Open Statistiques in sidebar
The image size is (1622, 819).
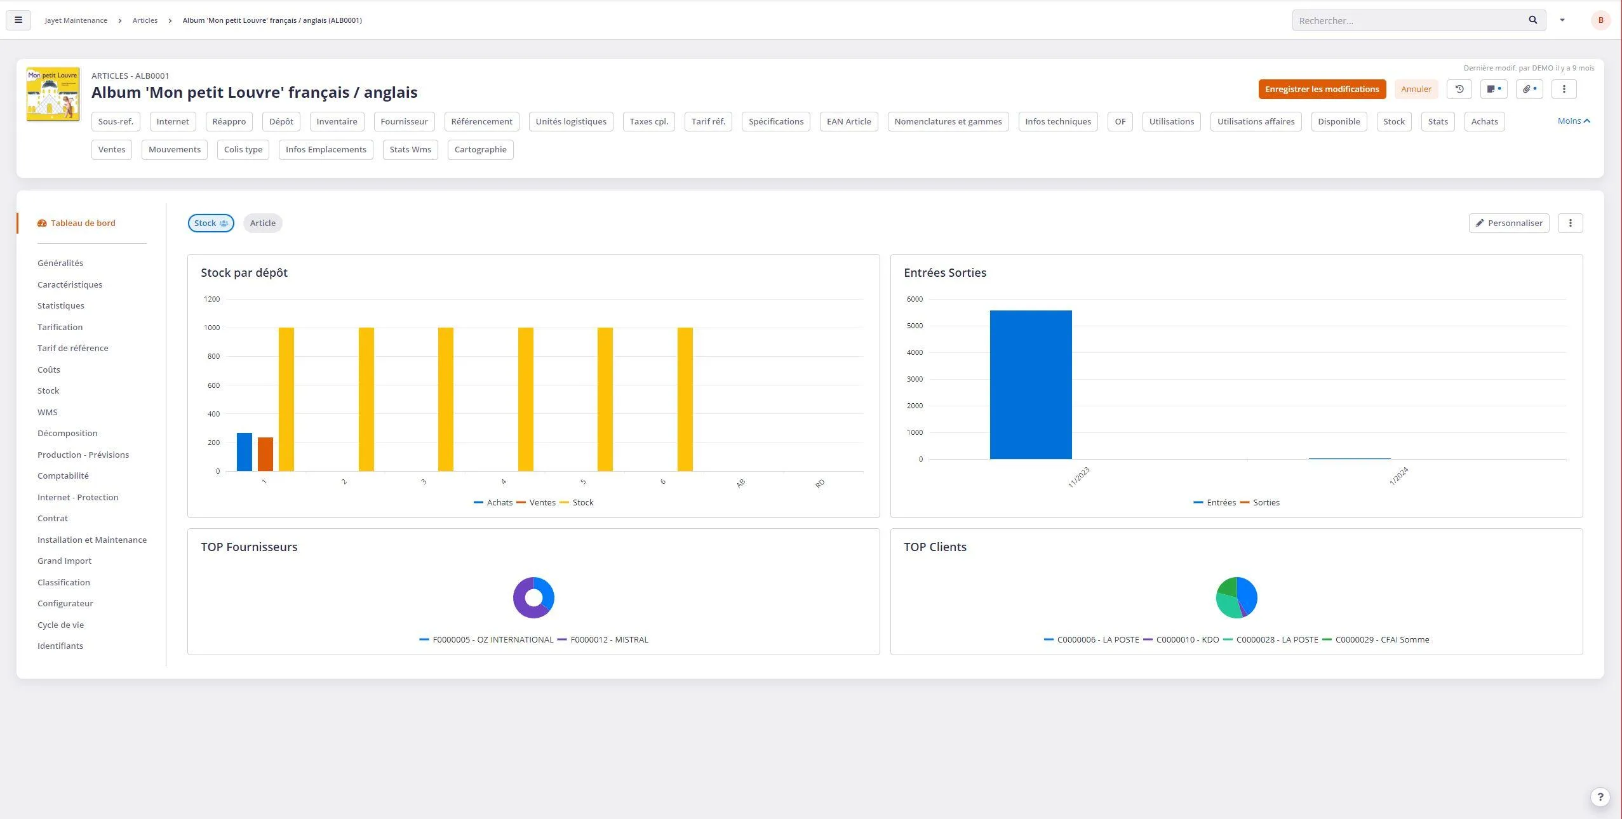pyautogui.click(x=61, y=305)
